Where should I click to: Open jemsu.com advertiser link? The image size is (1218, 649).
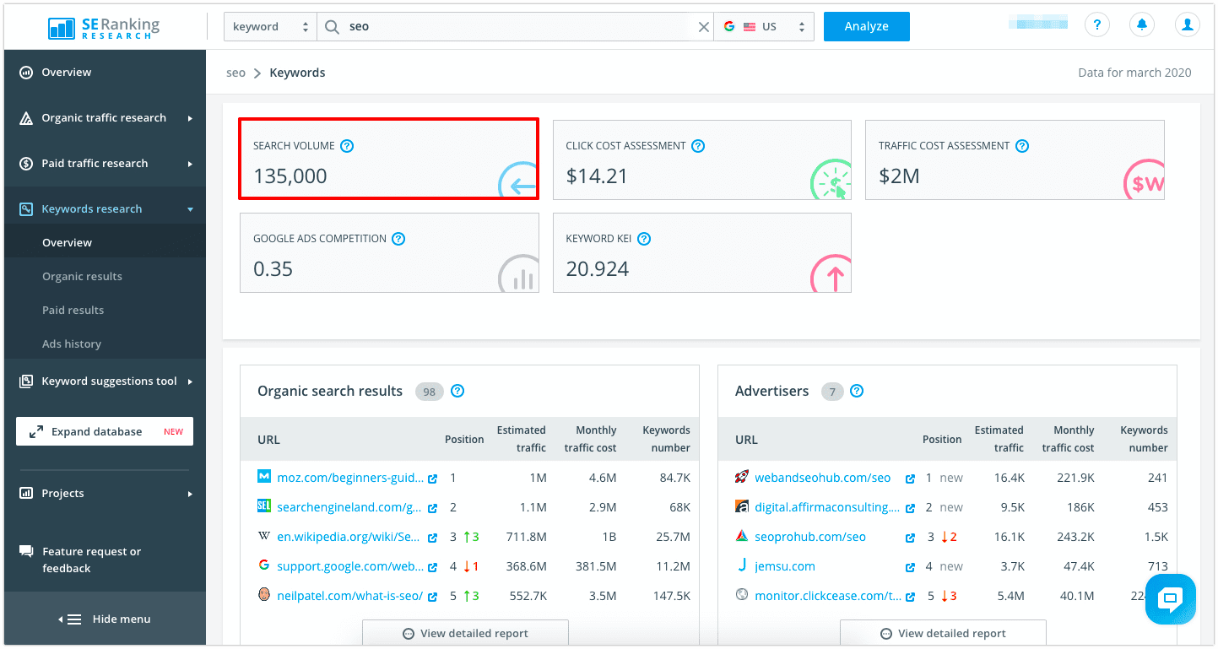pos(785,566)
